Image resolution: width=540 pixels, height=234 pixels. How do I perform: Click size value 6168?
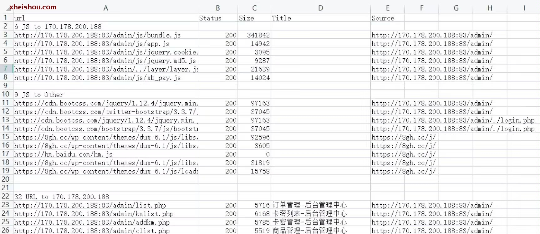254,214
